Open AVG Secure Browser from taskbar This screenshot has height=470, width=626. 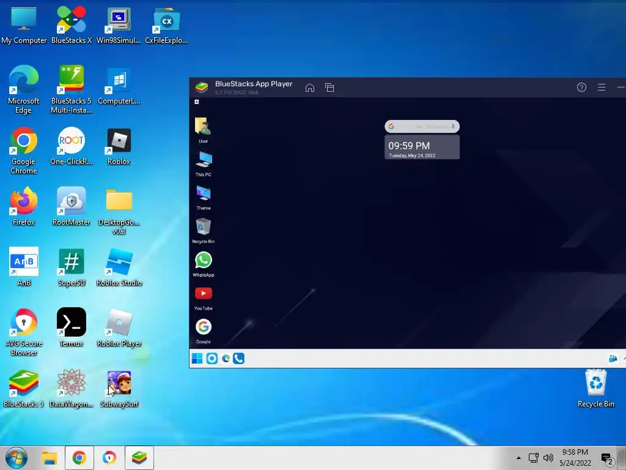[109, 458]
